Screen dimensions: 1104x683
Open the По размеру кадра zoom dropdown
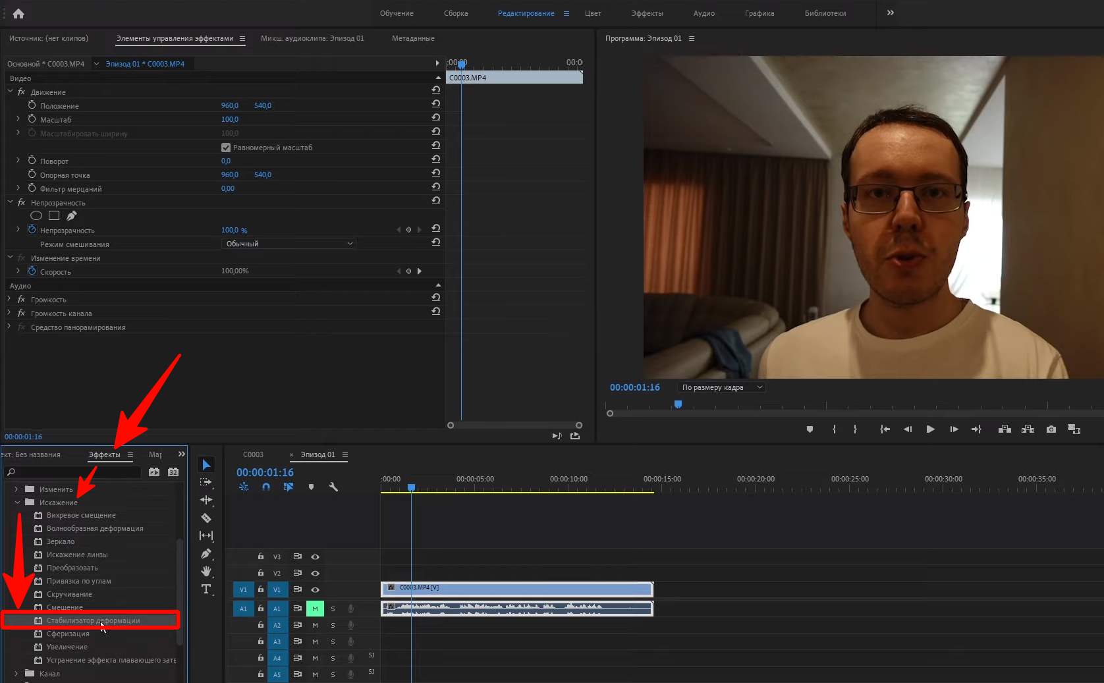721,387
